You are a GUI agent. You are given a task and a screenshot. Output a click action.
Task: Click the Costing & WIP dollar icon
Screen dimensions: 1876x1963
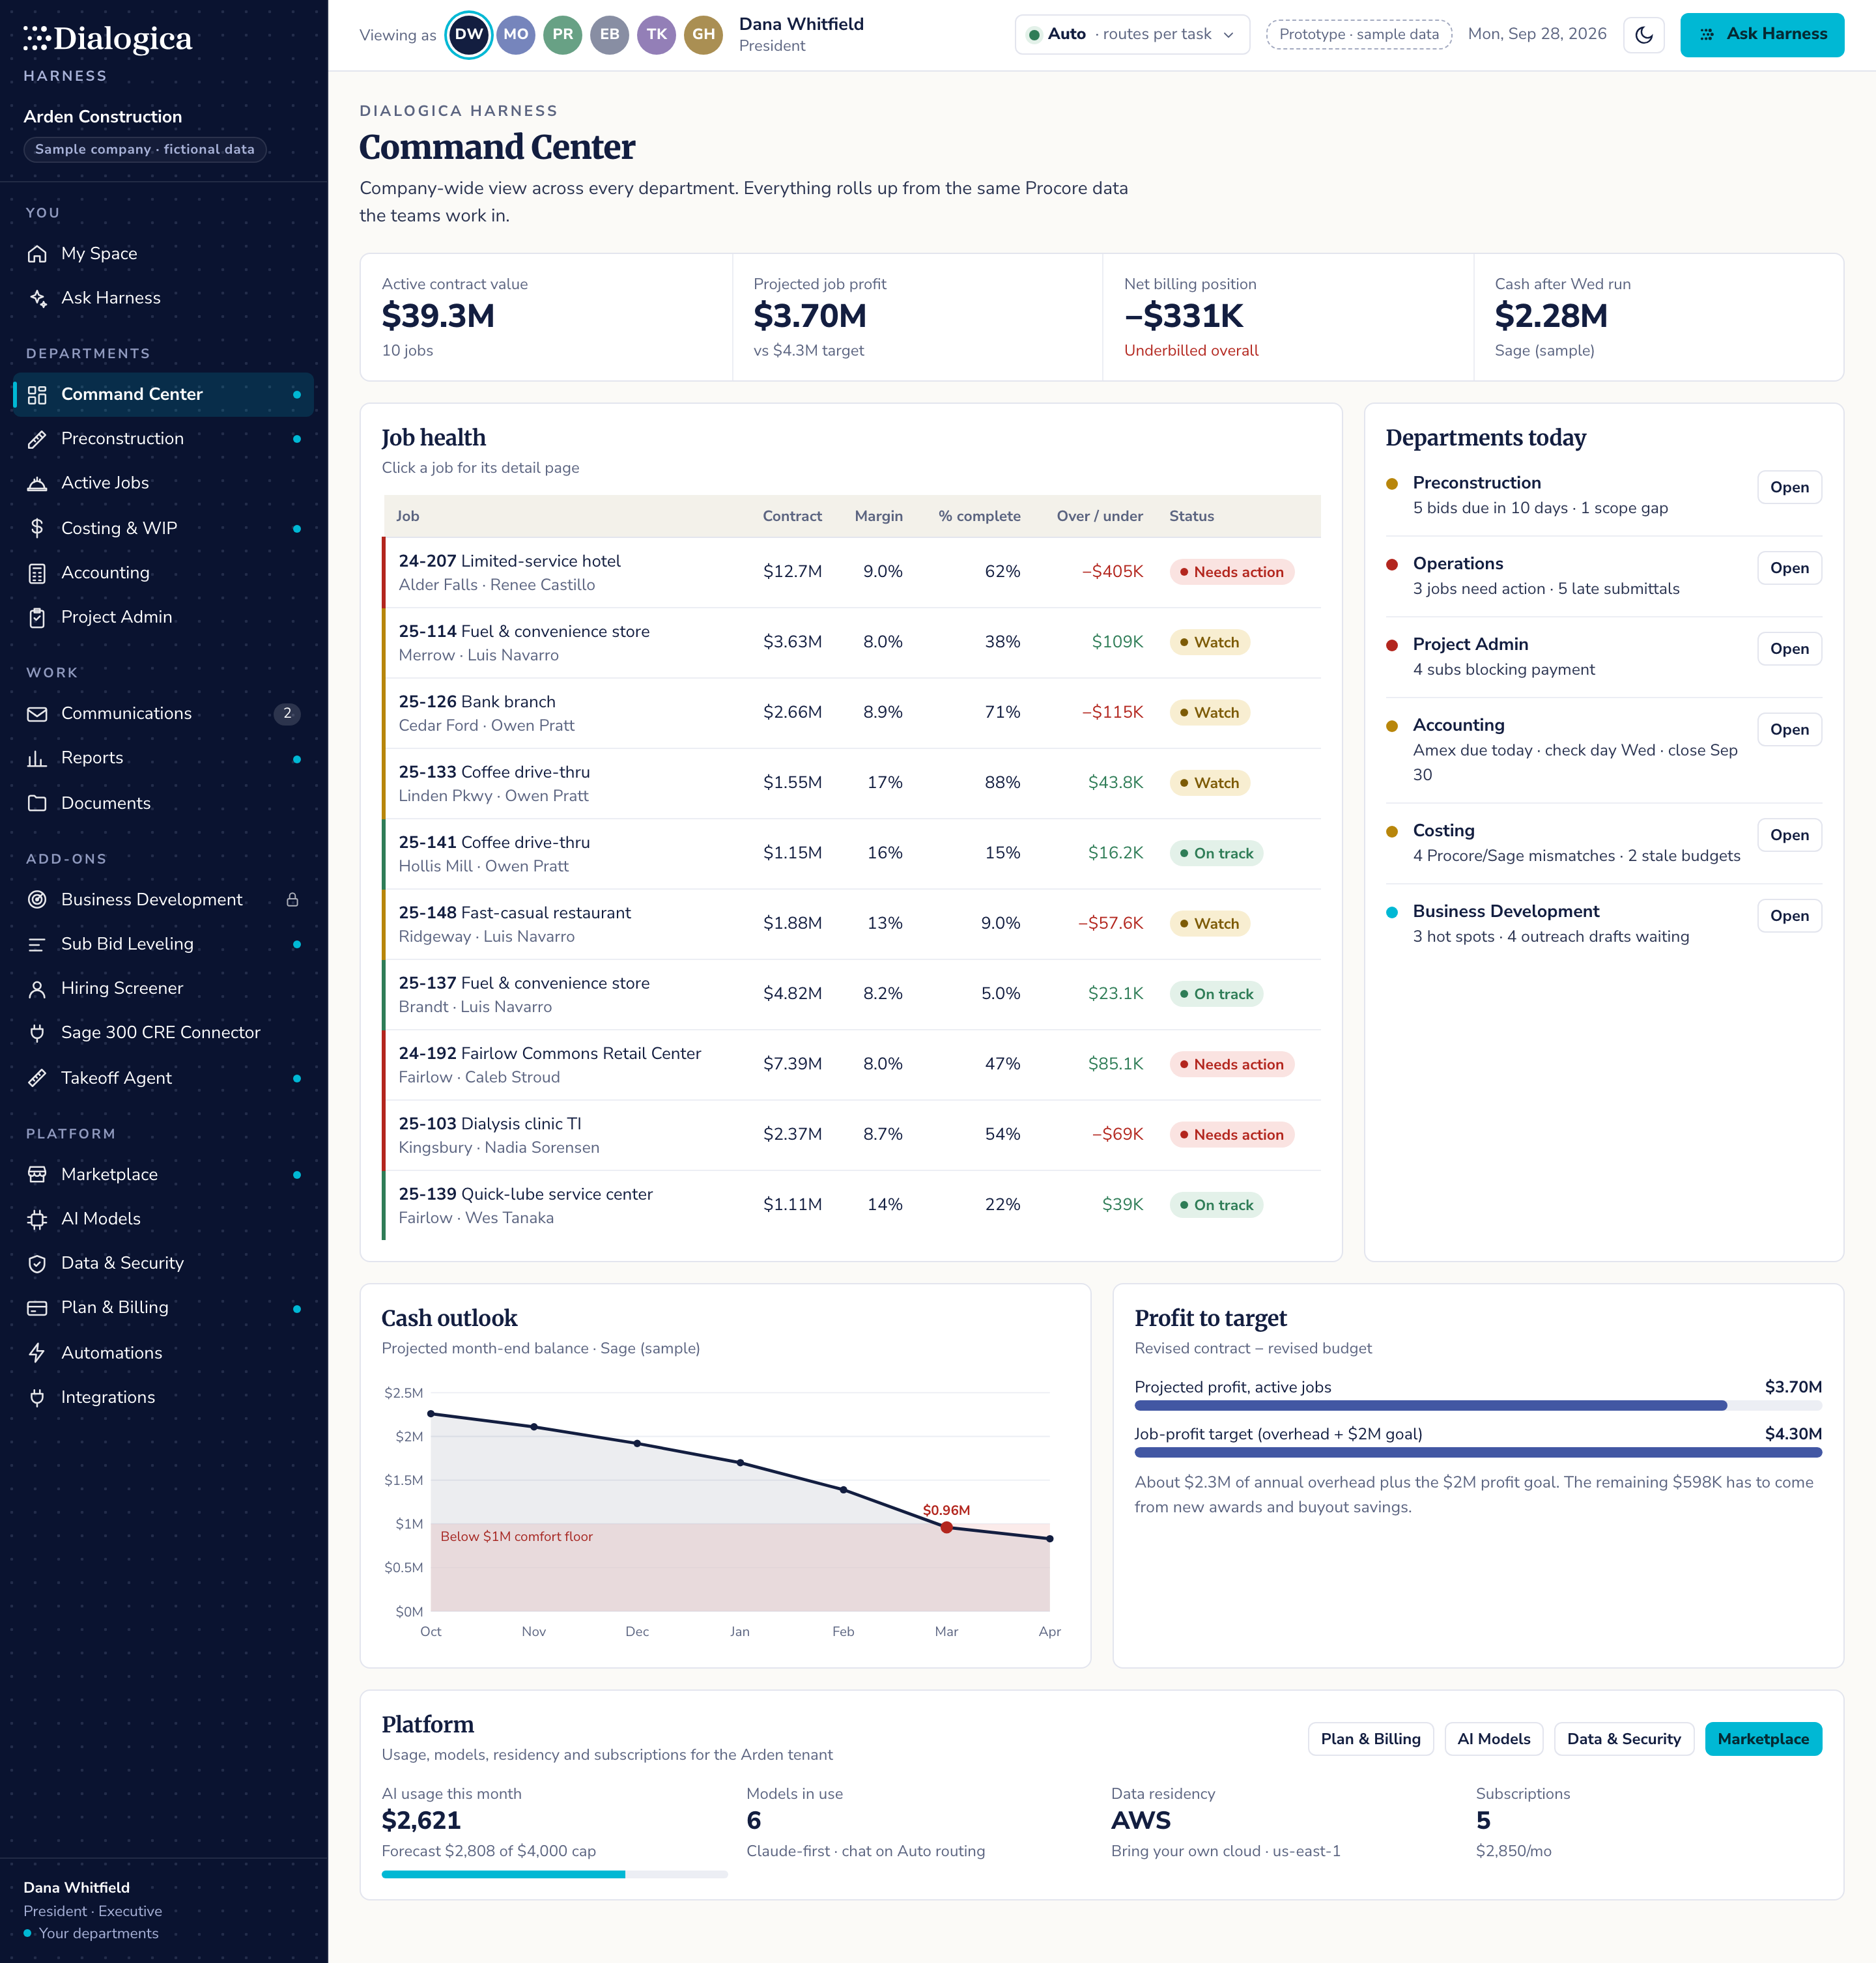click(37, 528)
